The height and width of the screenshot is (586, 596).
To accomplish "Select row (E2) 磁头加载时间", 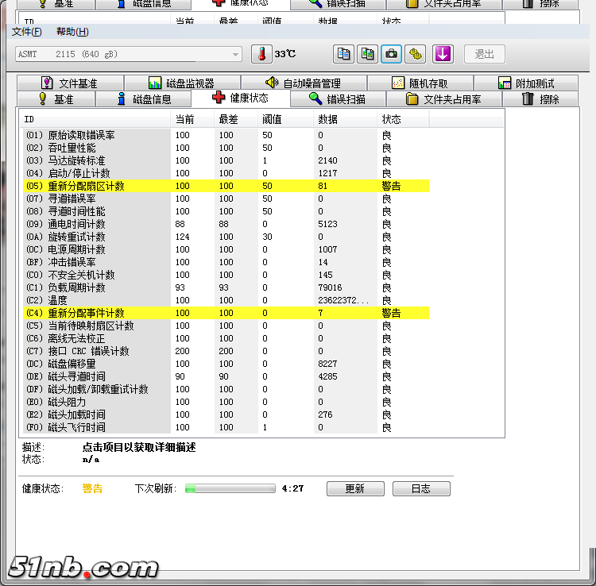I will click(x=226, y=414).
